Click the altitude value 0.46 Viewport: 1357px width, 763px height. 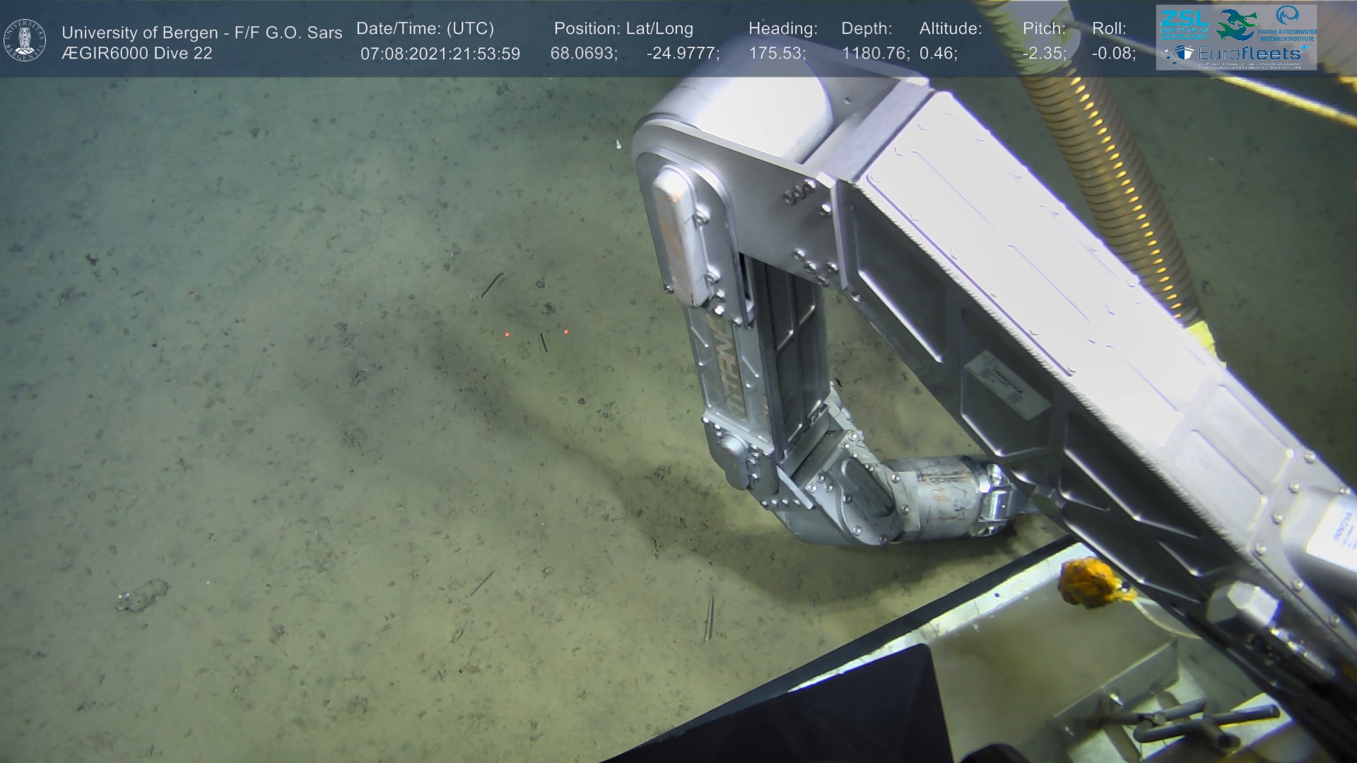pyautogui.click(x=937, y=54)
